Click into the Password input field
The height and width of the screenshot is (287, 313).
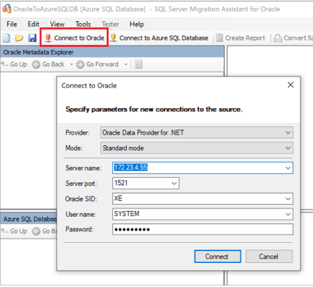(202, 229)
